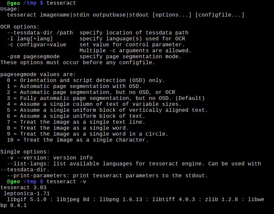Click the 'tesseract -v' command at the prompt
This screenshot has height=214, width=274.
[x=66, y=182]
